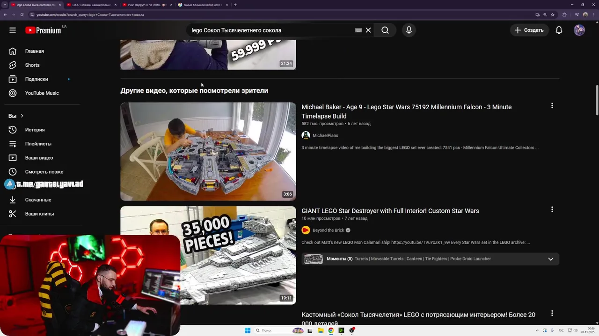Bookmark this page with the star
Viewport: 599px width, 336px height.
click(x=553, y=14)
